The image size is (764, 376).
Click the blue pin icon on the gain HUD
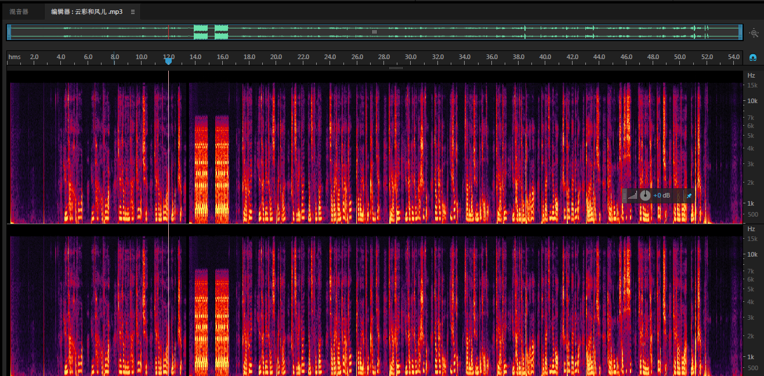[689, 196]
